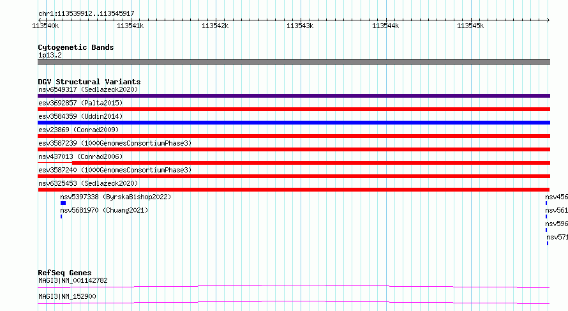This screenshot has height=311, width=568.
Task: Open the Cytogenetic Bands track heading
Action: coord(76,47)
